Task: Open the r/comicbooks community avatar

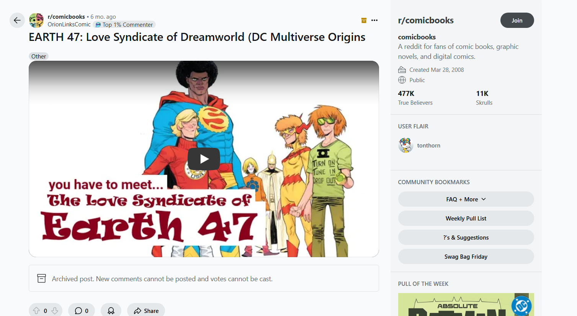Action: click(36, 20)
